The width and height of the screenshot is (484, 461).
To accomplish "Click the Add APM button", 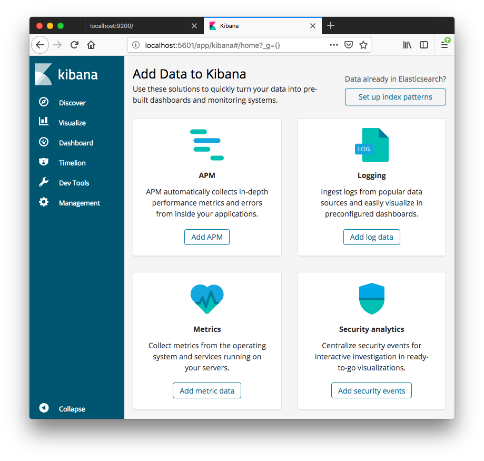I will click(207, 237).
